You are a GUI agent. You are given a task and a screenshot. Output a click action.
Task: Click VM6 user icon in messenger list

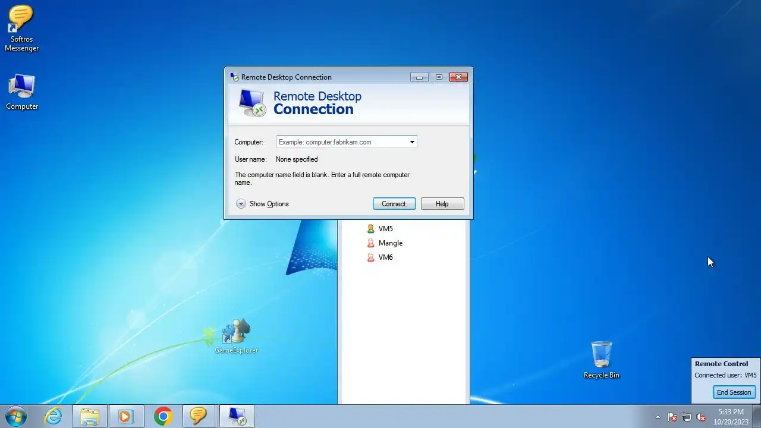click(x=371, y=257)
